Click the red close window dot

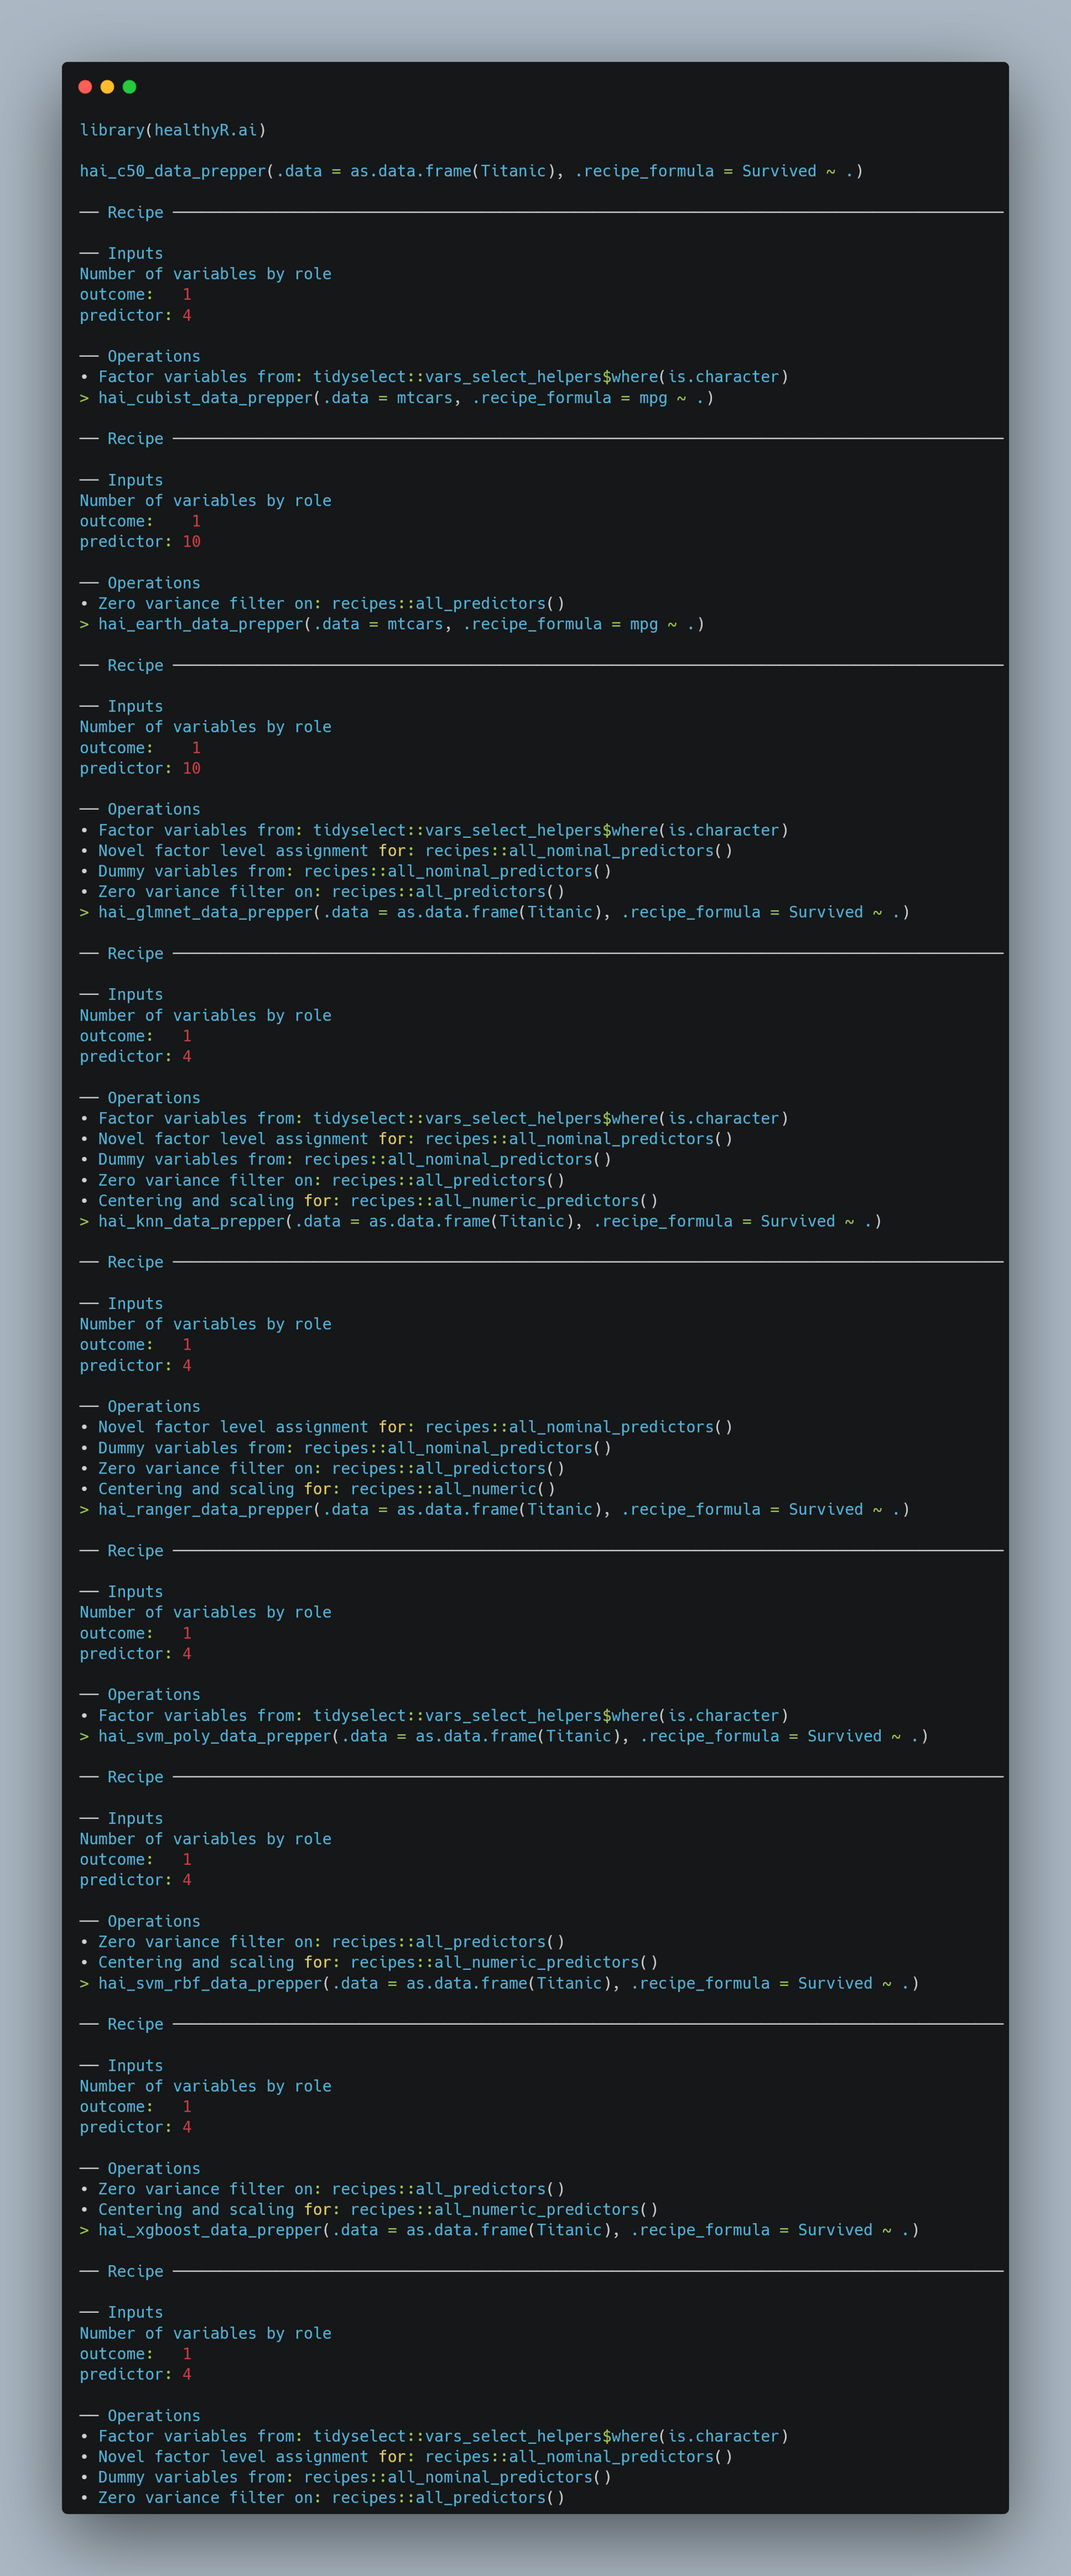[85, 87]
